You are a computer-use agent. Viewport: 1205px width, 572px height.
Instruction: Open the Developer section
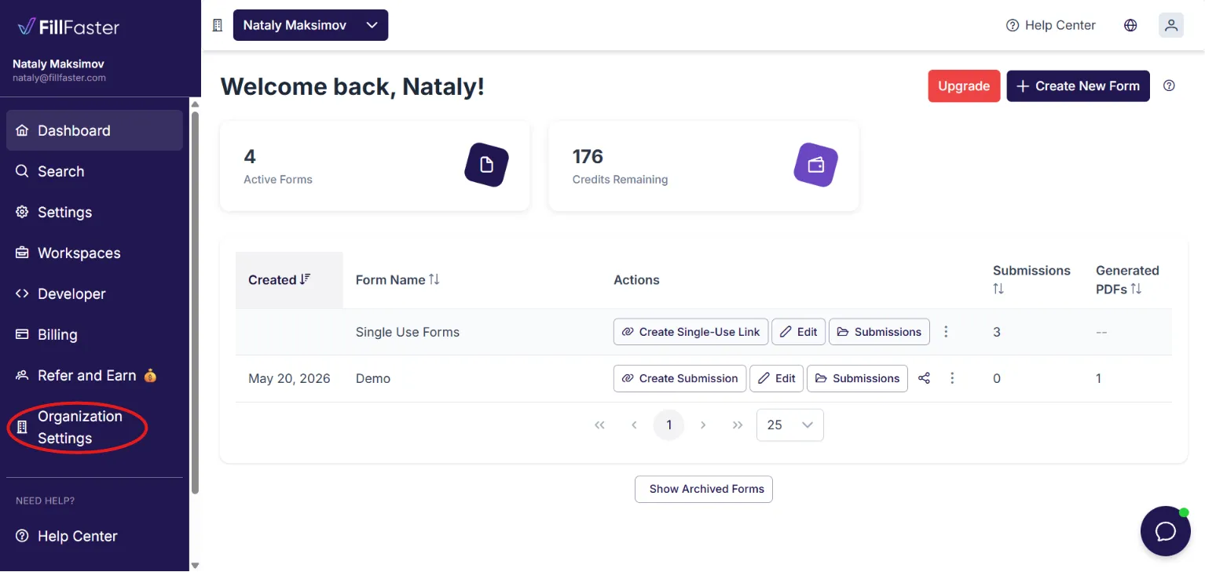(94, 293)
